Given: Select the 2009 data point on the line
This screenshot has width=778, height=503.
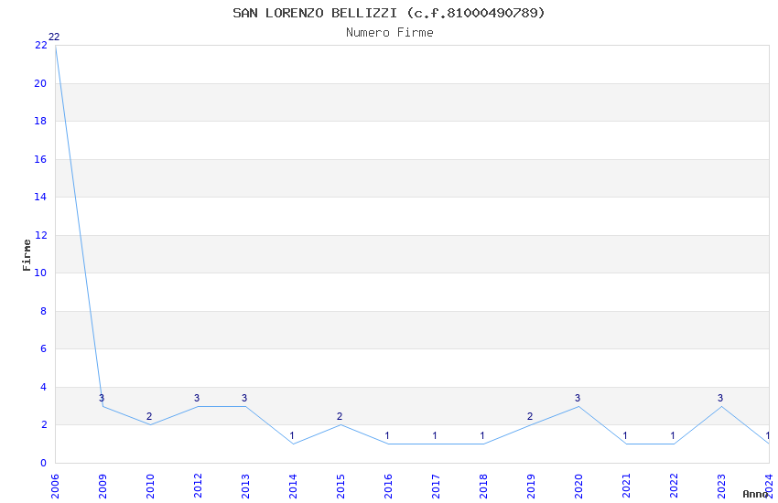Looking at the screenshot, I should (x=103, y=406).
